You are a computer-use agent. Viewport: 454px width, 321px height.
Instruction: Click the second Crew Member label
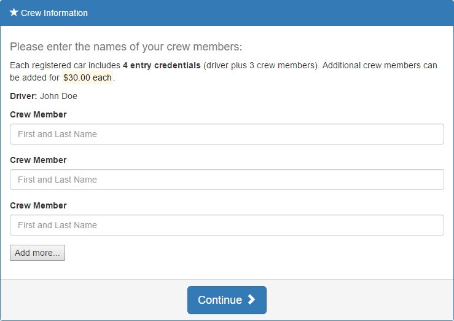point(38,160)
